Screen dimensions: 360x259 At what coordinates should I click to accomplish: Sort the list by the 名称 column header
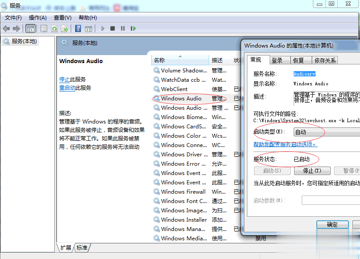tap(180, 60)
